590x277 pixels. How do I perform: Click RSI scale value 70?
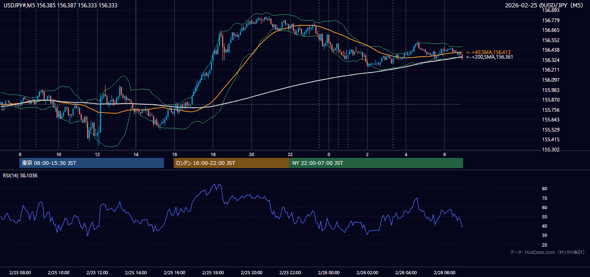[545, 198]
